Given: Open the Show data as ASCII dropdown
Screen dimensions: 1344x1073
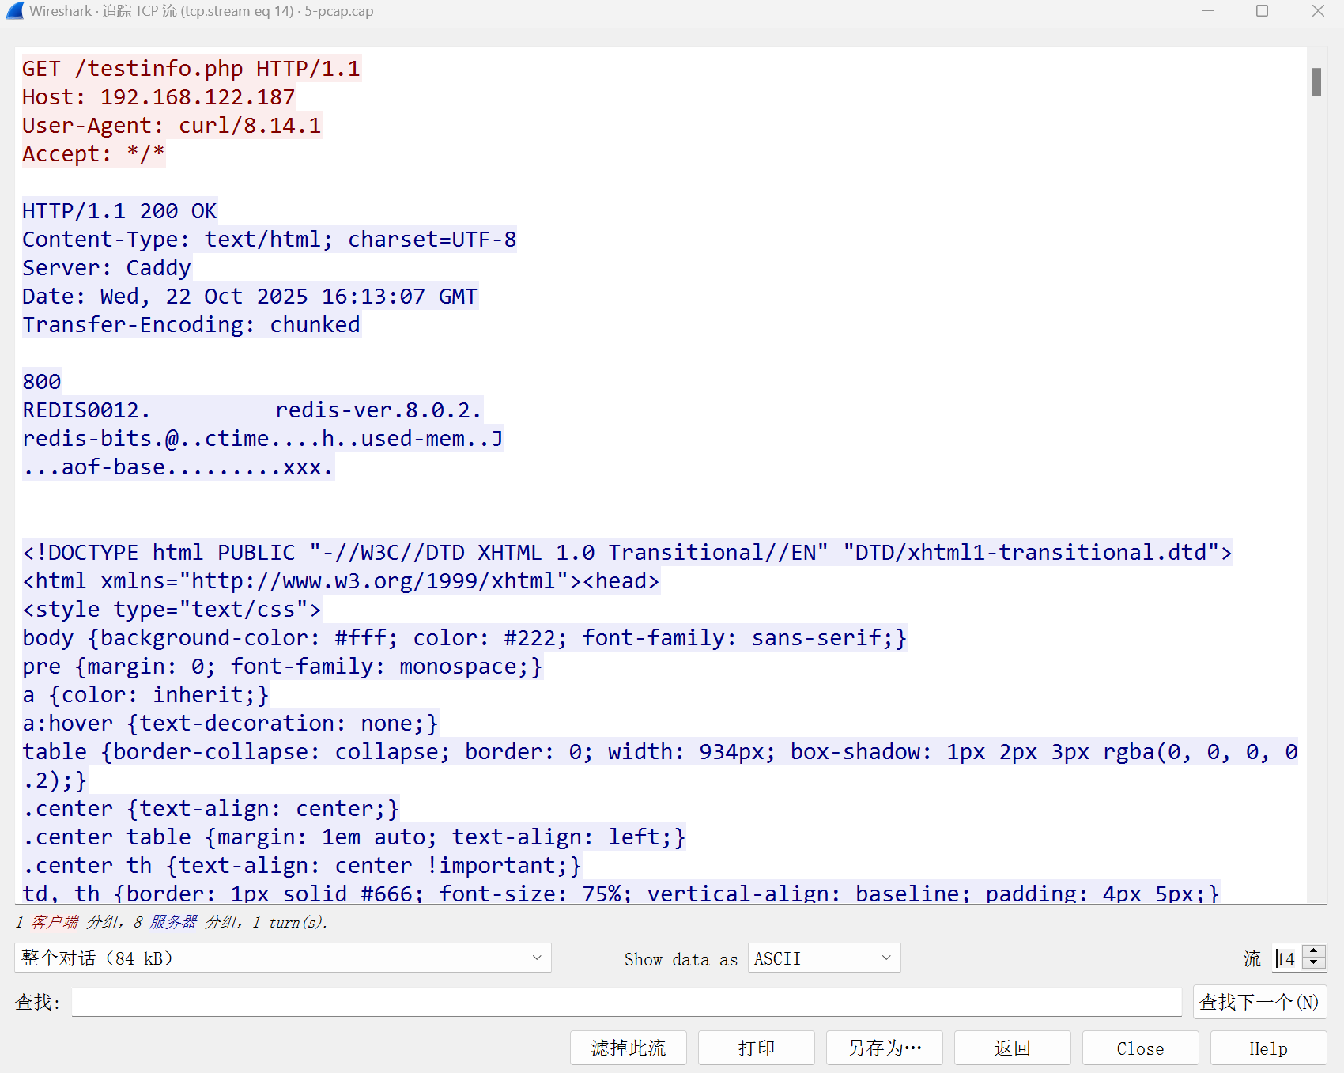Looking at the screenshot, I should click(x=824, y=958).
